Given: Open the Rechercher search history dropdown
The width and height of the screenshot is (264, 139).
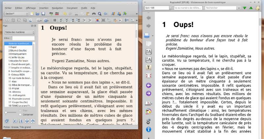Looking at the screenshot, I should coord(239,8).
